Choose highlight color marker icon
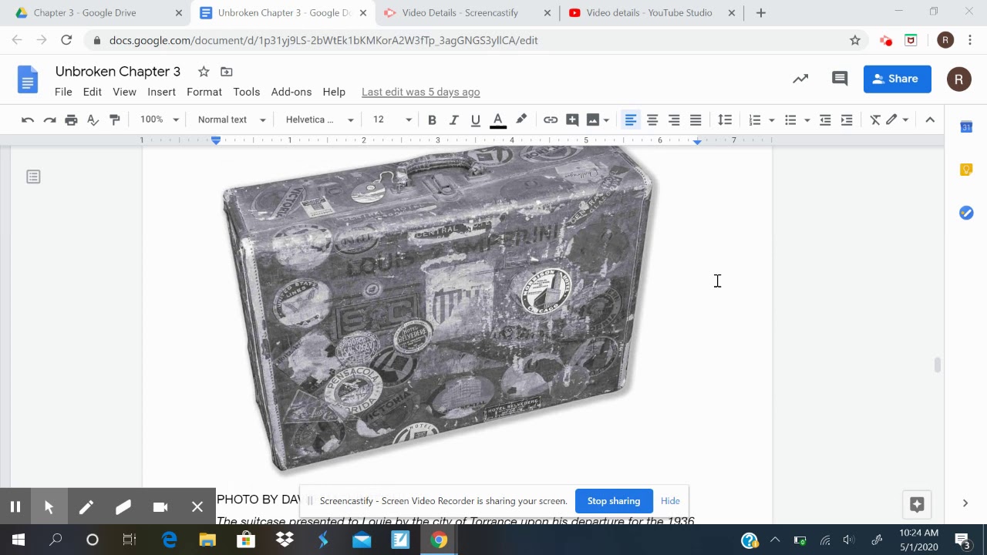Screen dimensions: 987x555 click(521, 119)
